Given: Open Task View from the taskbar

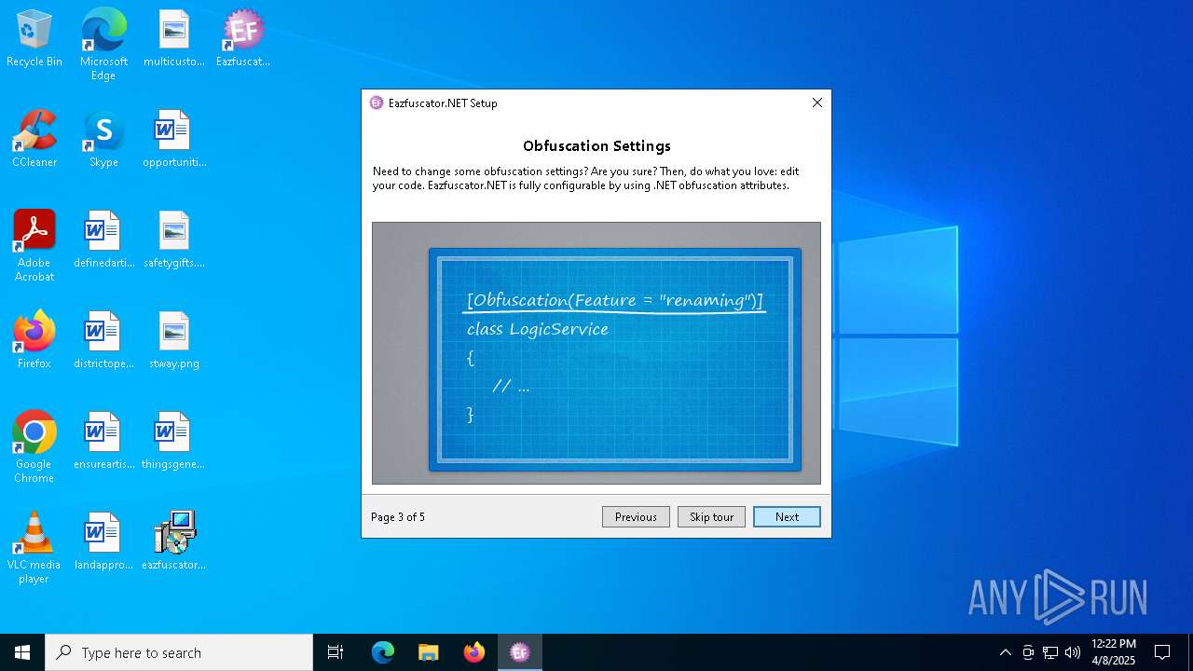Looking at the screenshot, I should [x=336, y=652].
